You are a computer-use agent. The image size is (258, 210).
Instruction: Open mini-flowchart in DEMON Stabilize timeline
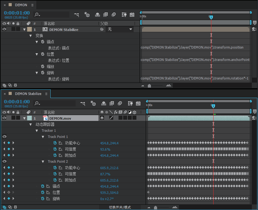(83, 104)
